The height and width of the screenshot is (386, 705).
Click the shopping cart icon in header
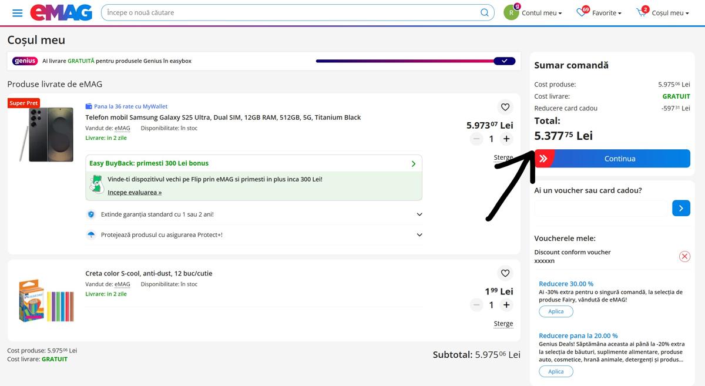pos(642,12)
